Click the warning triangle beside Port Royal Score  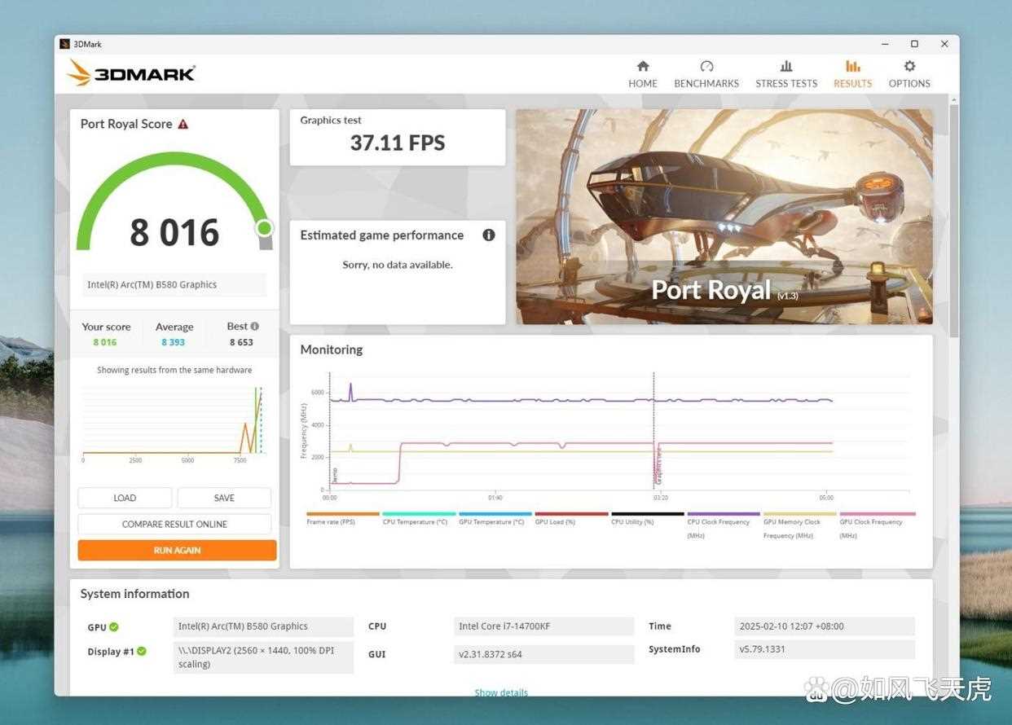pos(183,124)
